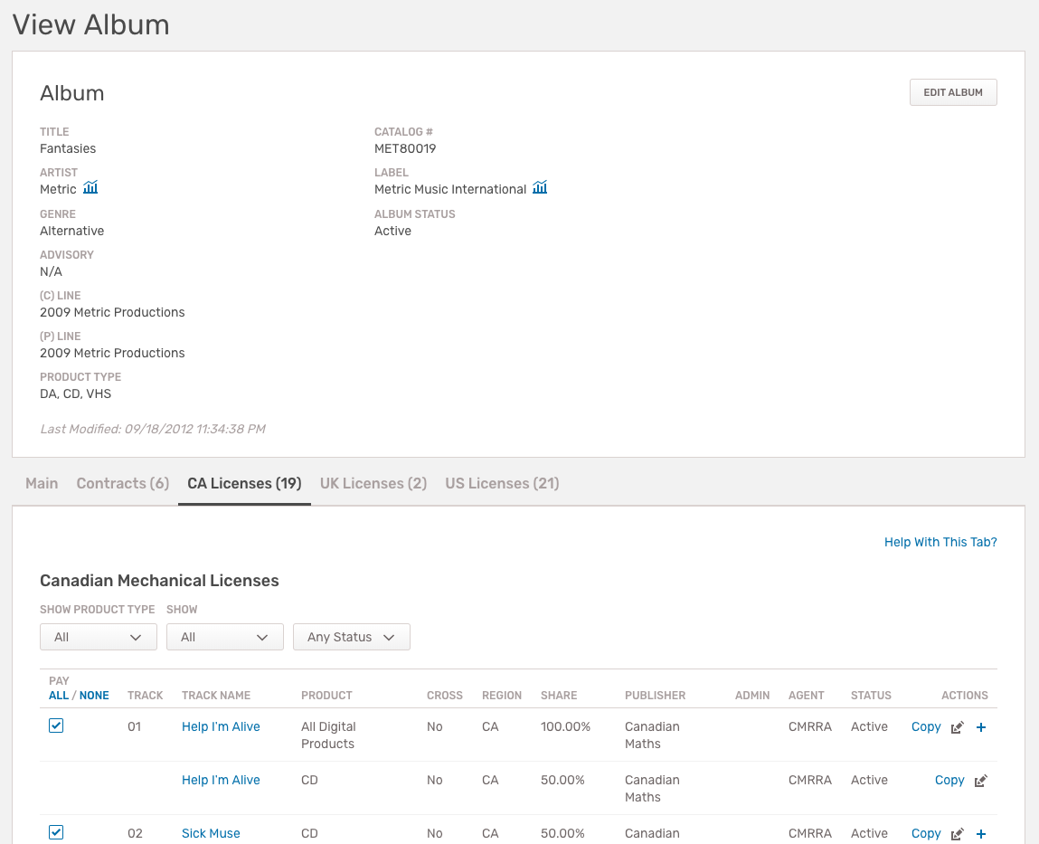Toggle pay checkbox for track 02 Sick Muse
Viewport: 1039px width, 844px height.
[x=56, y=831]
